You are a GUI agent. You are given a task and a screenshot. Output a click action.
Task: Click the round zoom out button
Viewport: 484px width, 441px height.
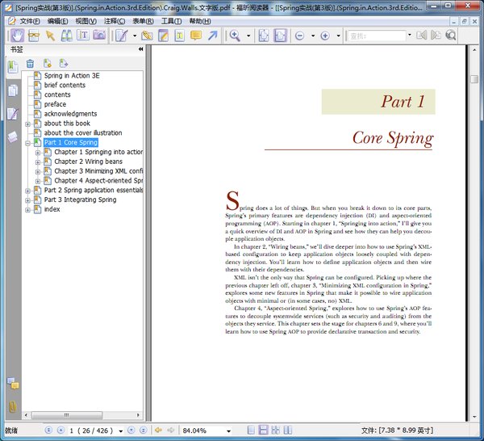299,36
